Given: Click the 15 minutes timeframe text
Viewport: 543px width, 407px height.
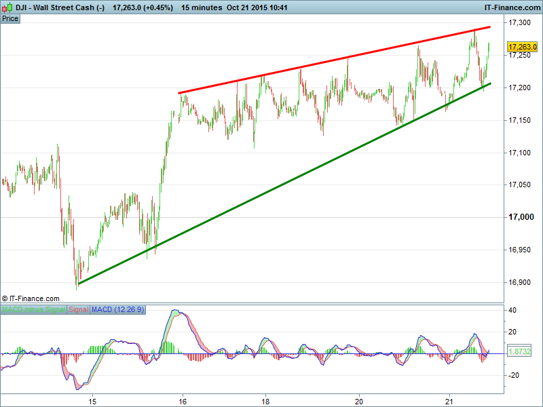Looking at the screenshot, I should pyautogui.click(x=202, y=7).
